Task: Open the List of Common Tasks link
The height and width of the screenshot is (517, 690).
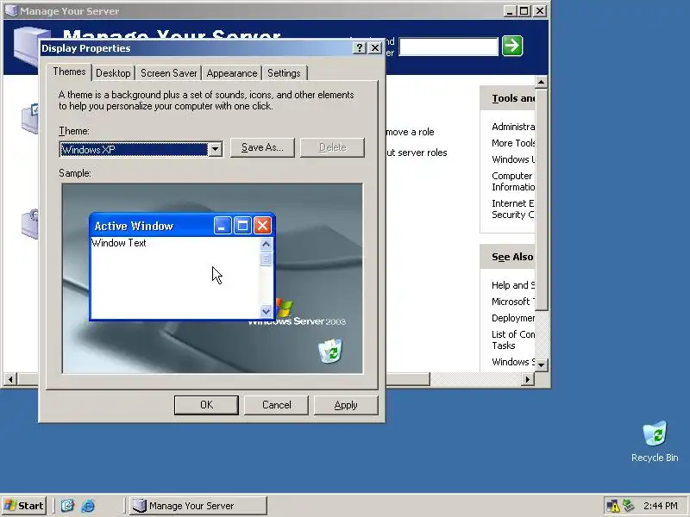Action: pos(513,339)
